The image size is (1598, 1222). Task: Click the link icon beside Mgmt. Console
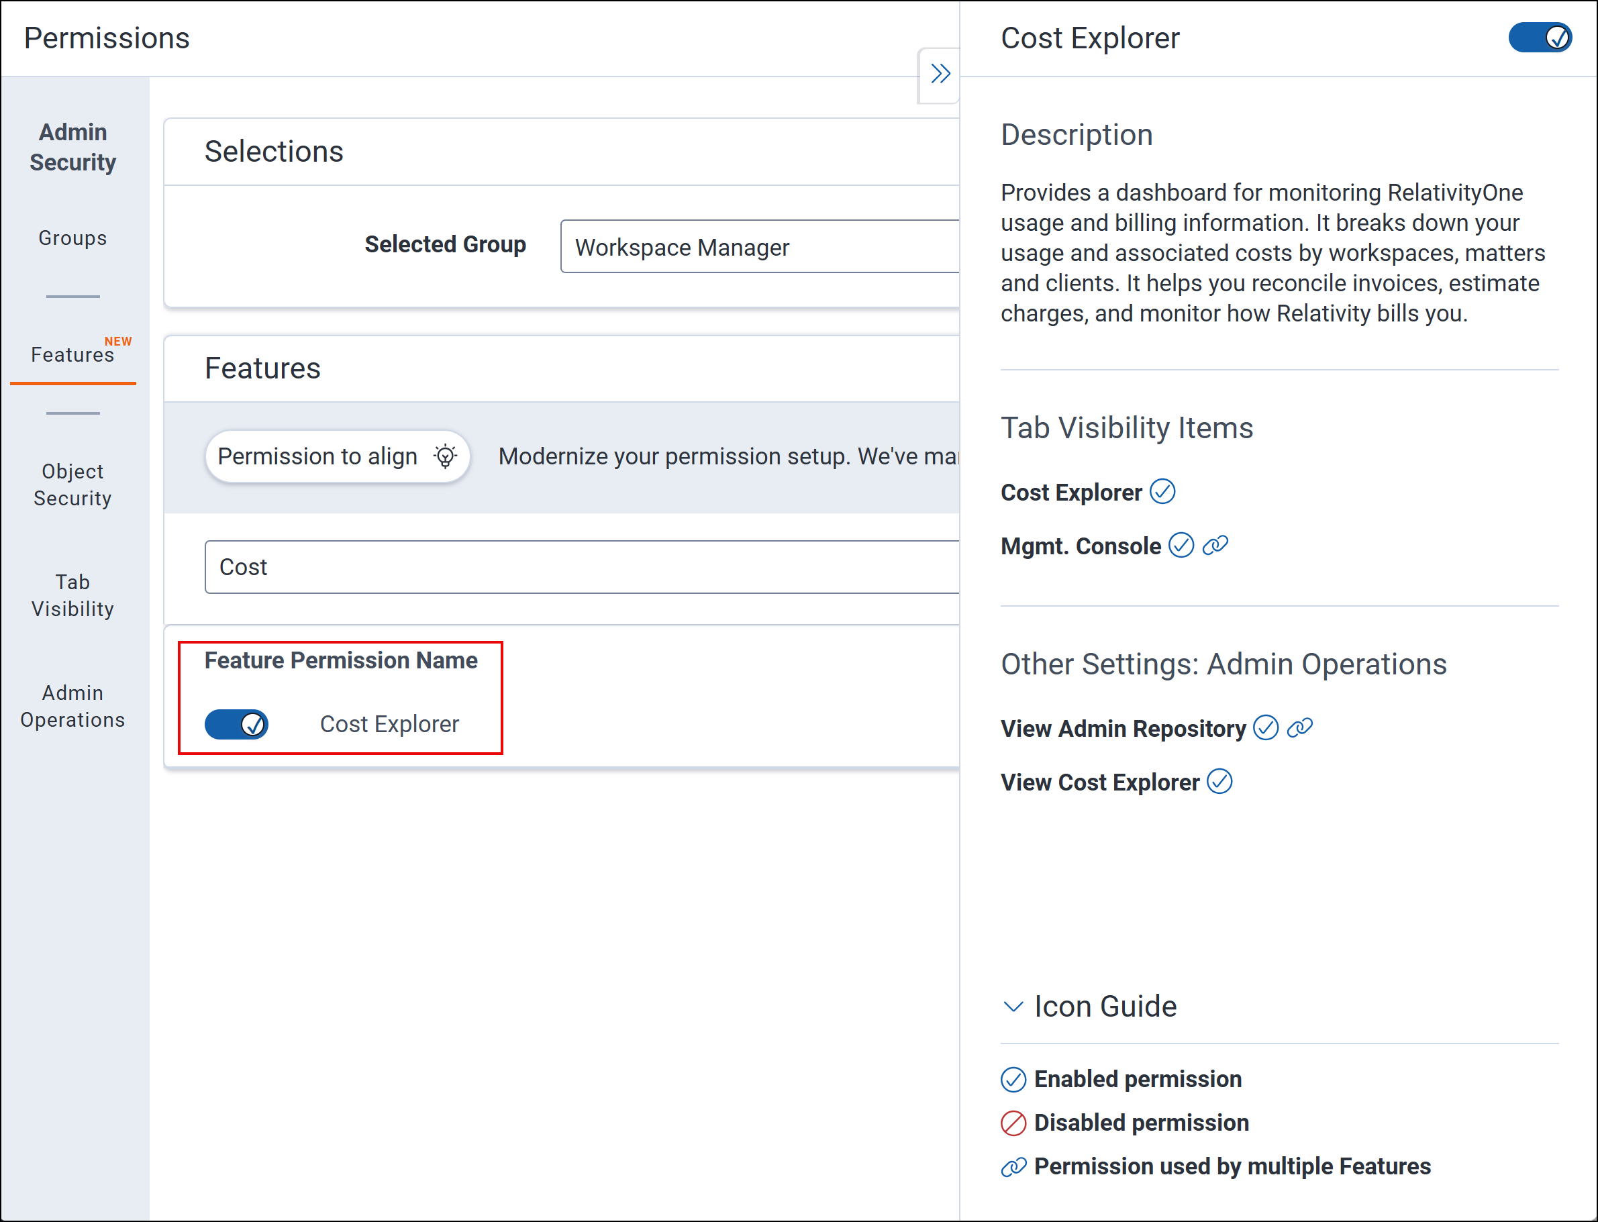pyautogui.click(x=1215, y=546)
